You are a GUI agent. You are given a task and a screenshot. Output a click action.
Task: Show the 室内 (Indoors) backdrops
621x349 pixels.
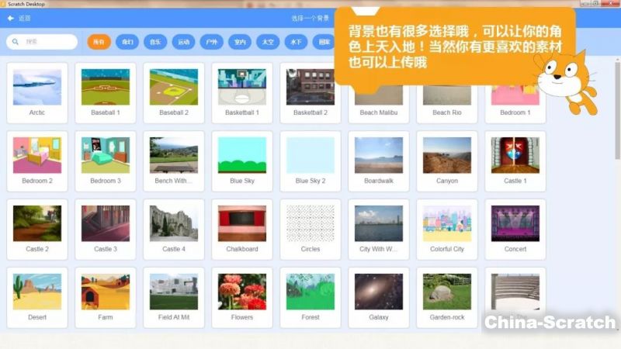click(240, 42)
